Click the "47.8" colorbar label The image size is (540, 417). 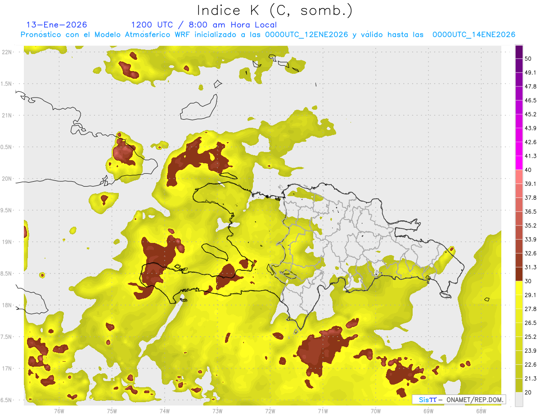click(x=531, y=86)
